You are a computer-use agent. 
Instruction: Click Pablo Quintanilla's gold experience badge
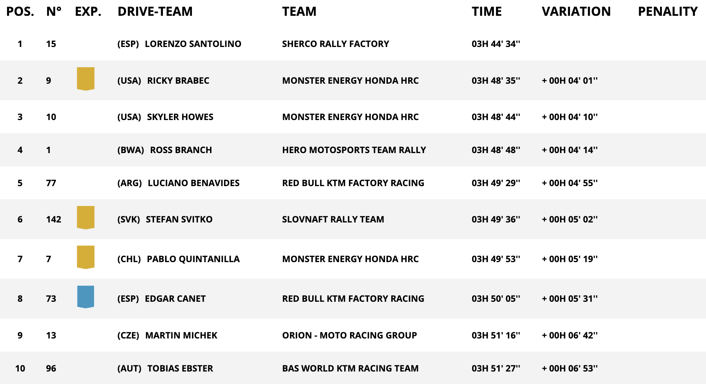[86, 257]
